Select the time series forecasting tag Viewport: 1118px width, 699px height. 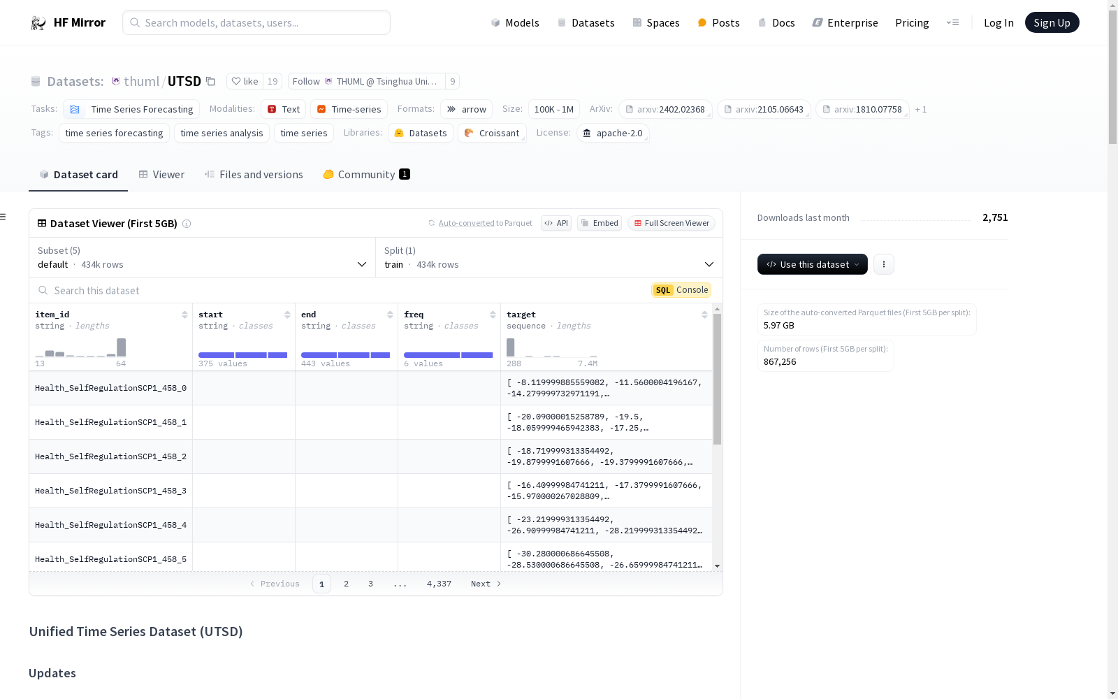coord(114,133)
